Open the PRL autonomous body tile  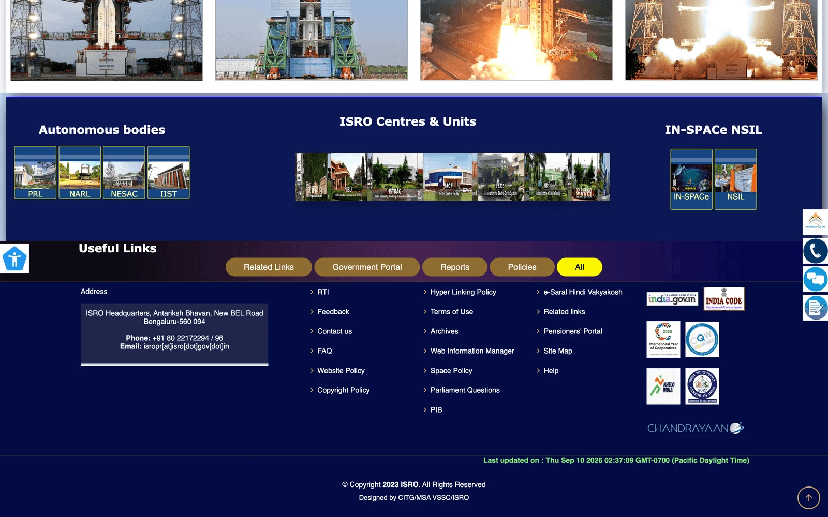tap(35, 172)
